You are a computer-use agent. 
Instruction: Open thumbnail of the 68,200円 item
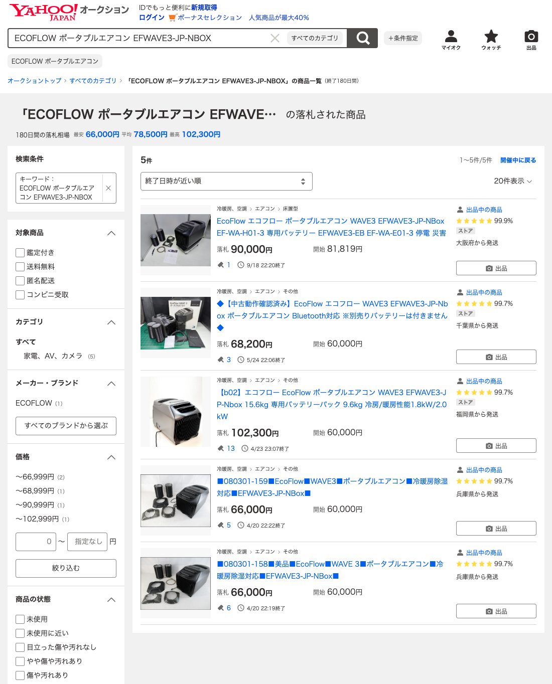coord(176,323)
